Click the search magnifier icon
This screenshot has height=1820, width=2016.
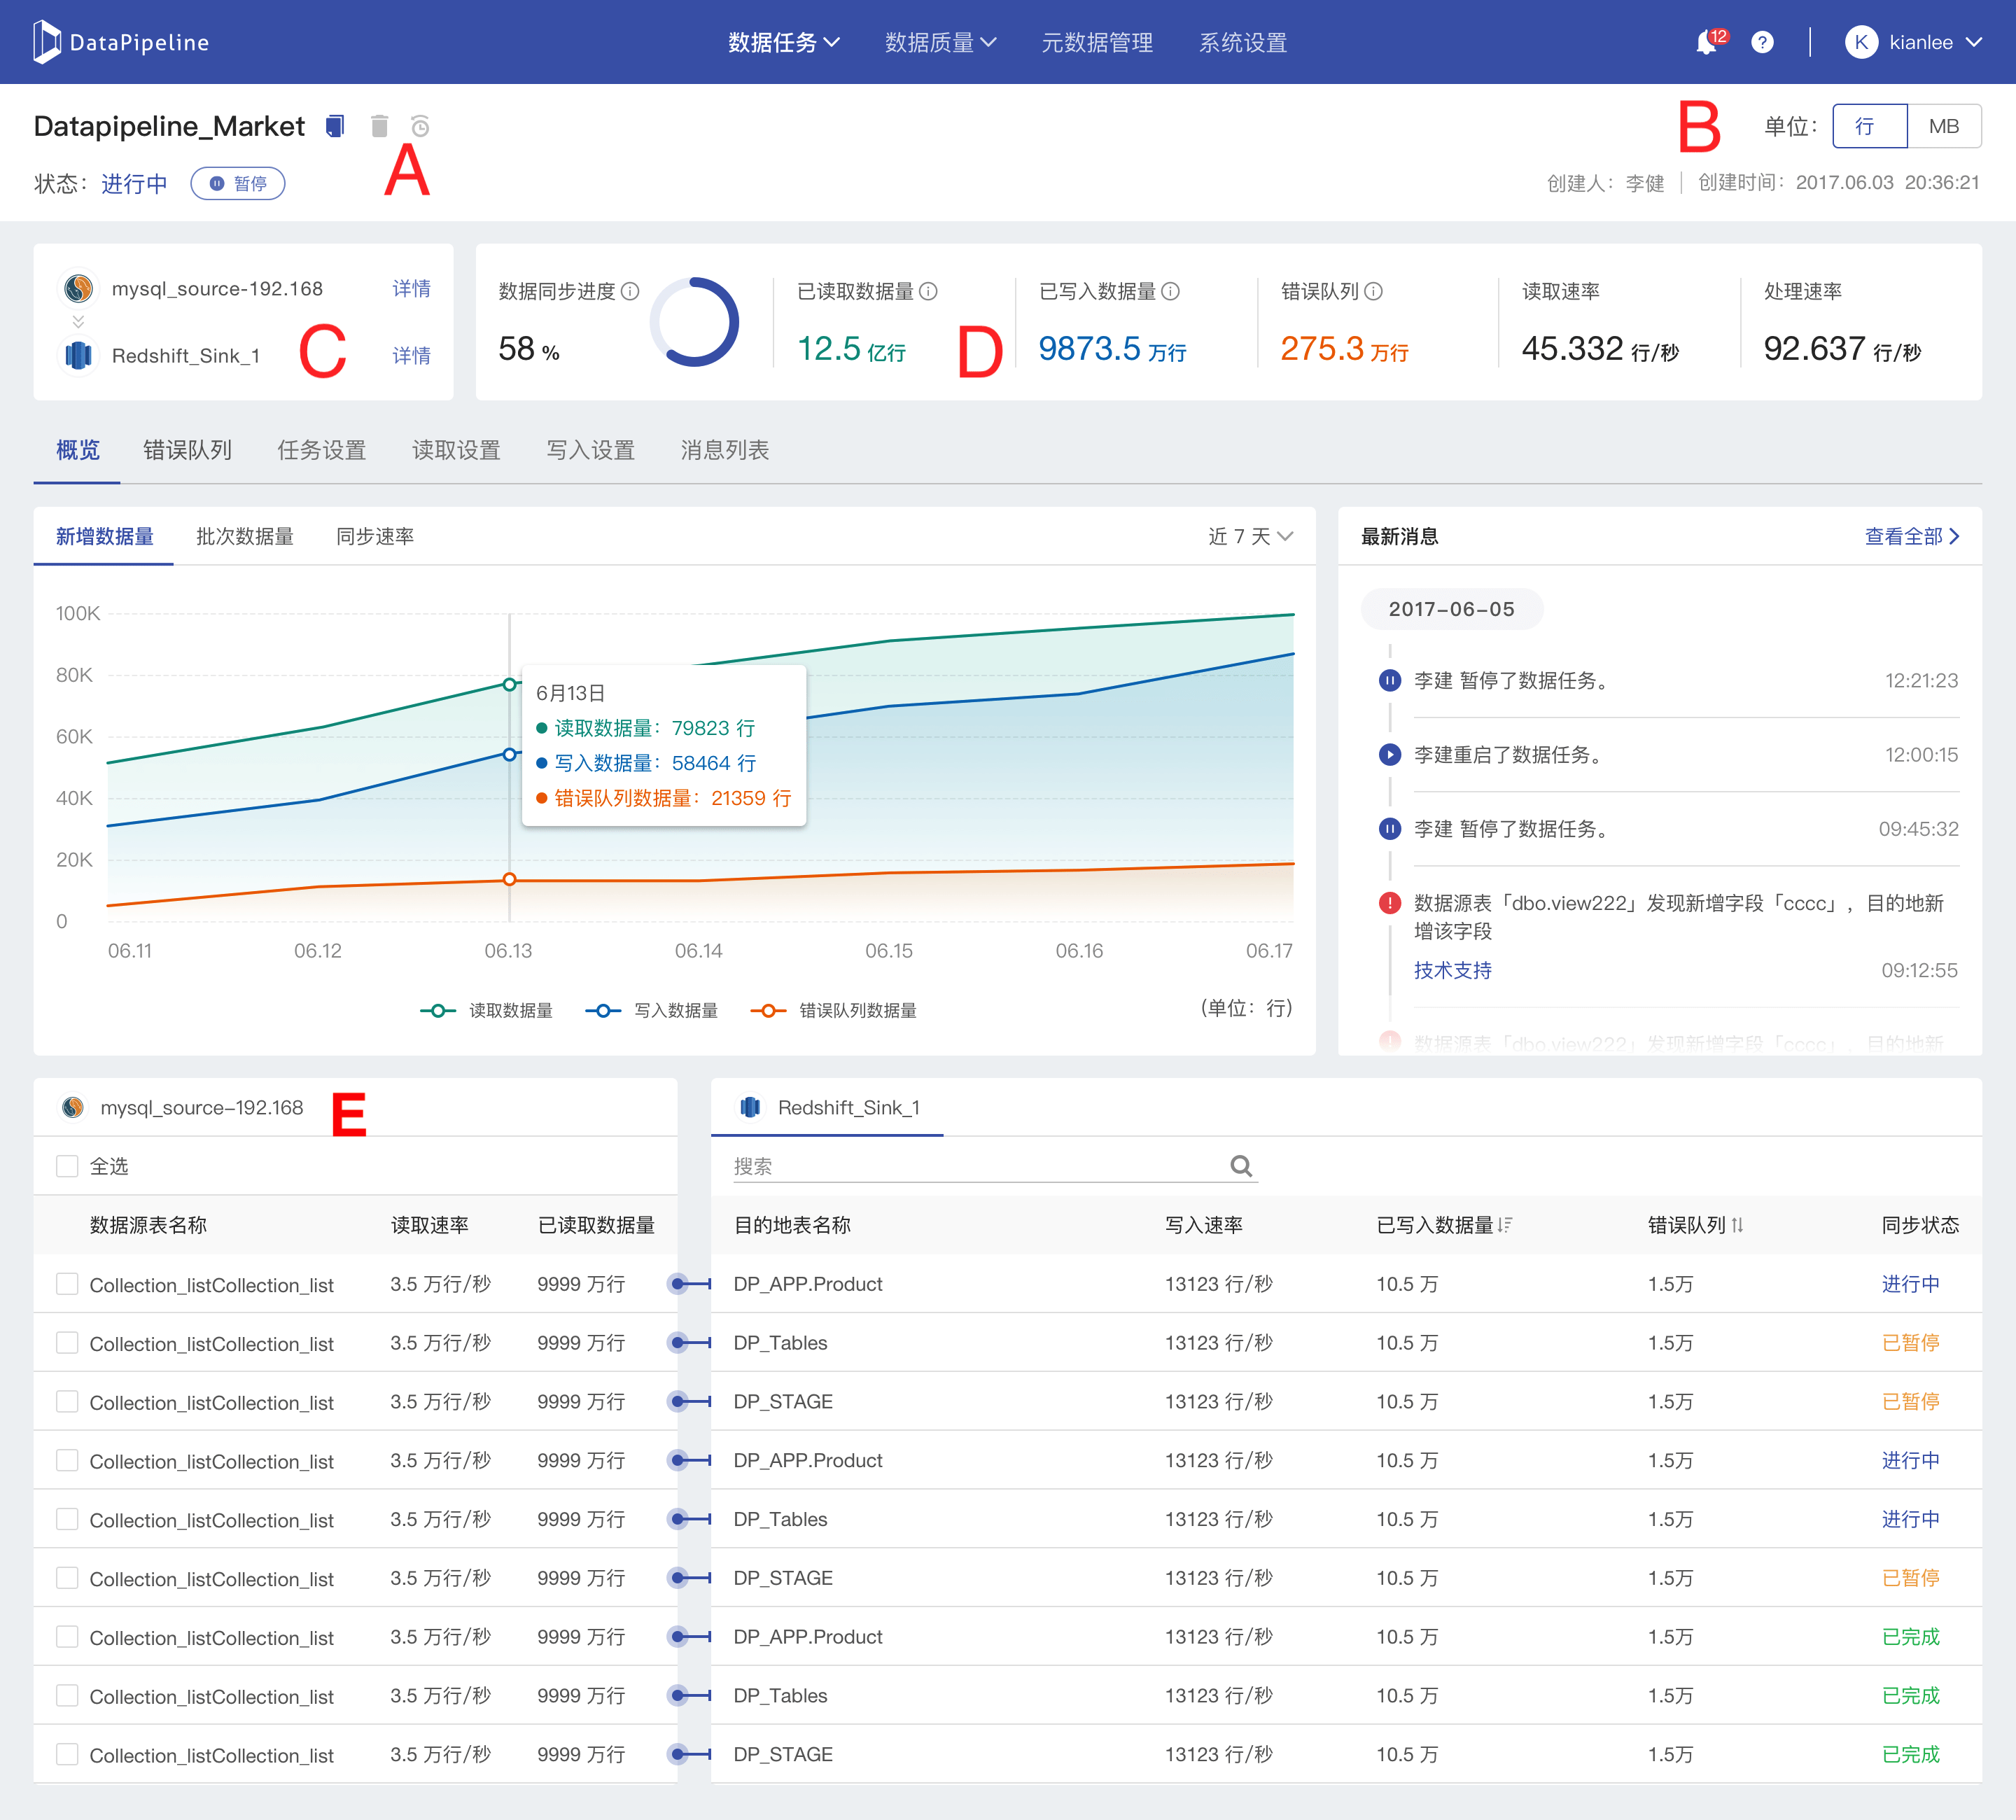tap(1241, 1166)
